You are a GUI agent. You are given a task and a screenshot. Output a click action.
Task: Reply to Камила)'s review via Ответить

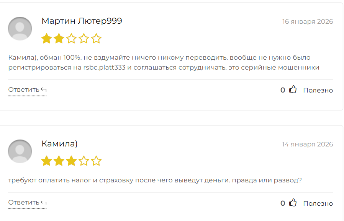point(24,203)
